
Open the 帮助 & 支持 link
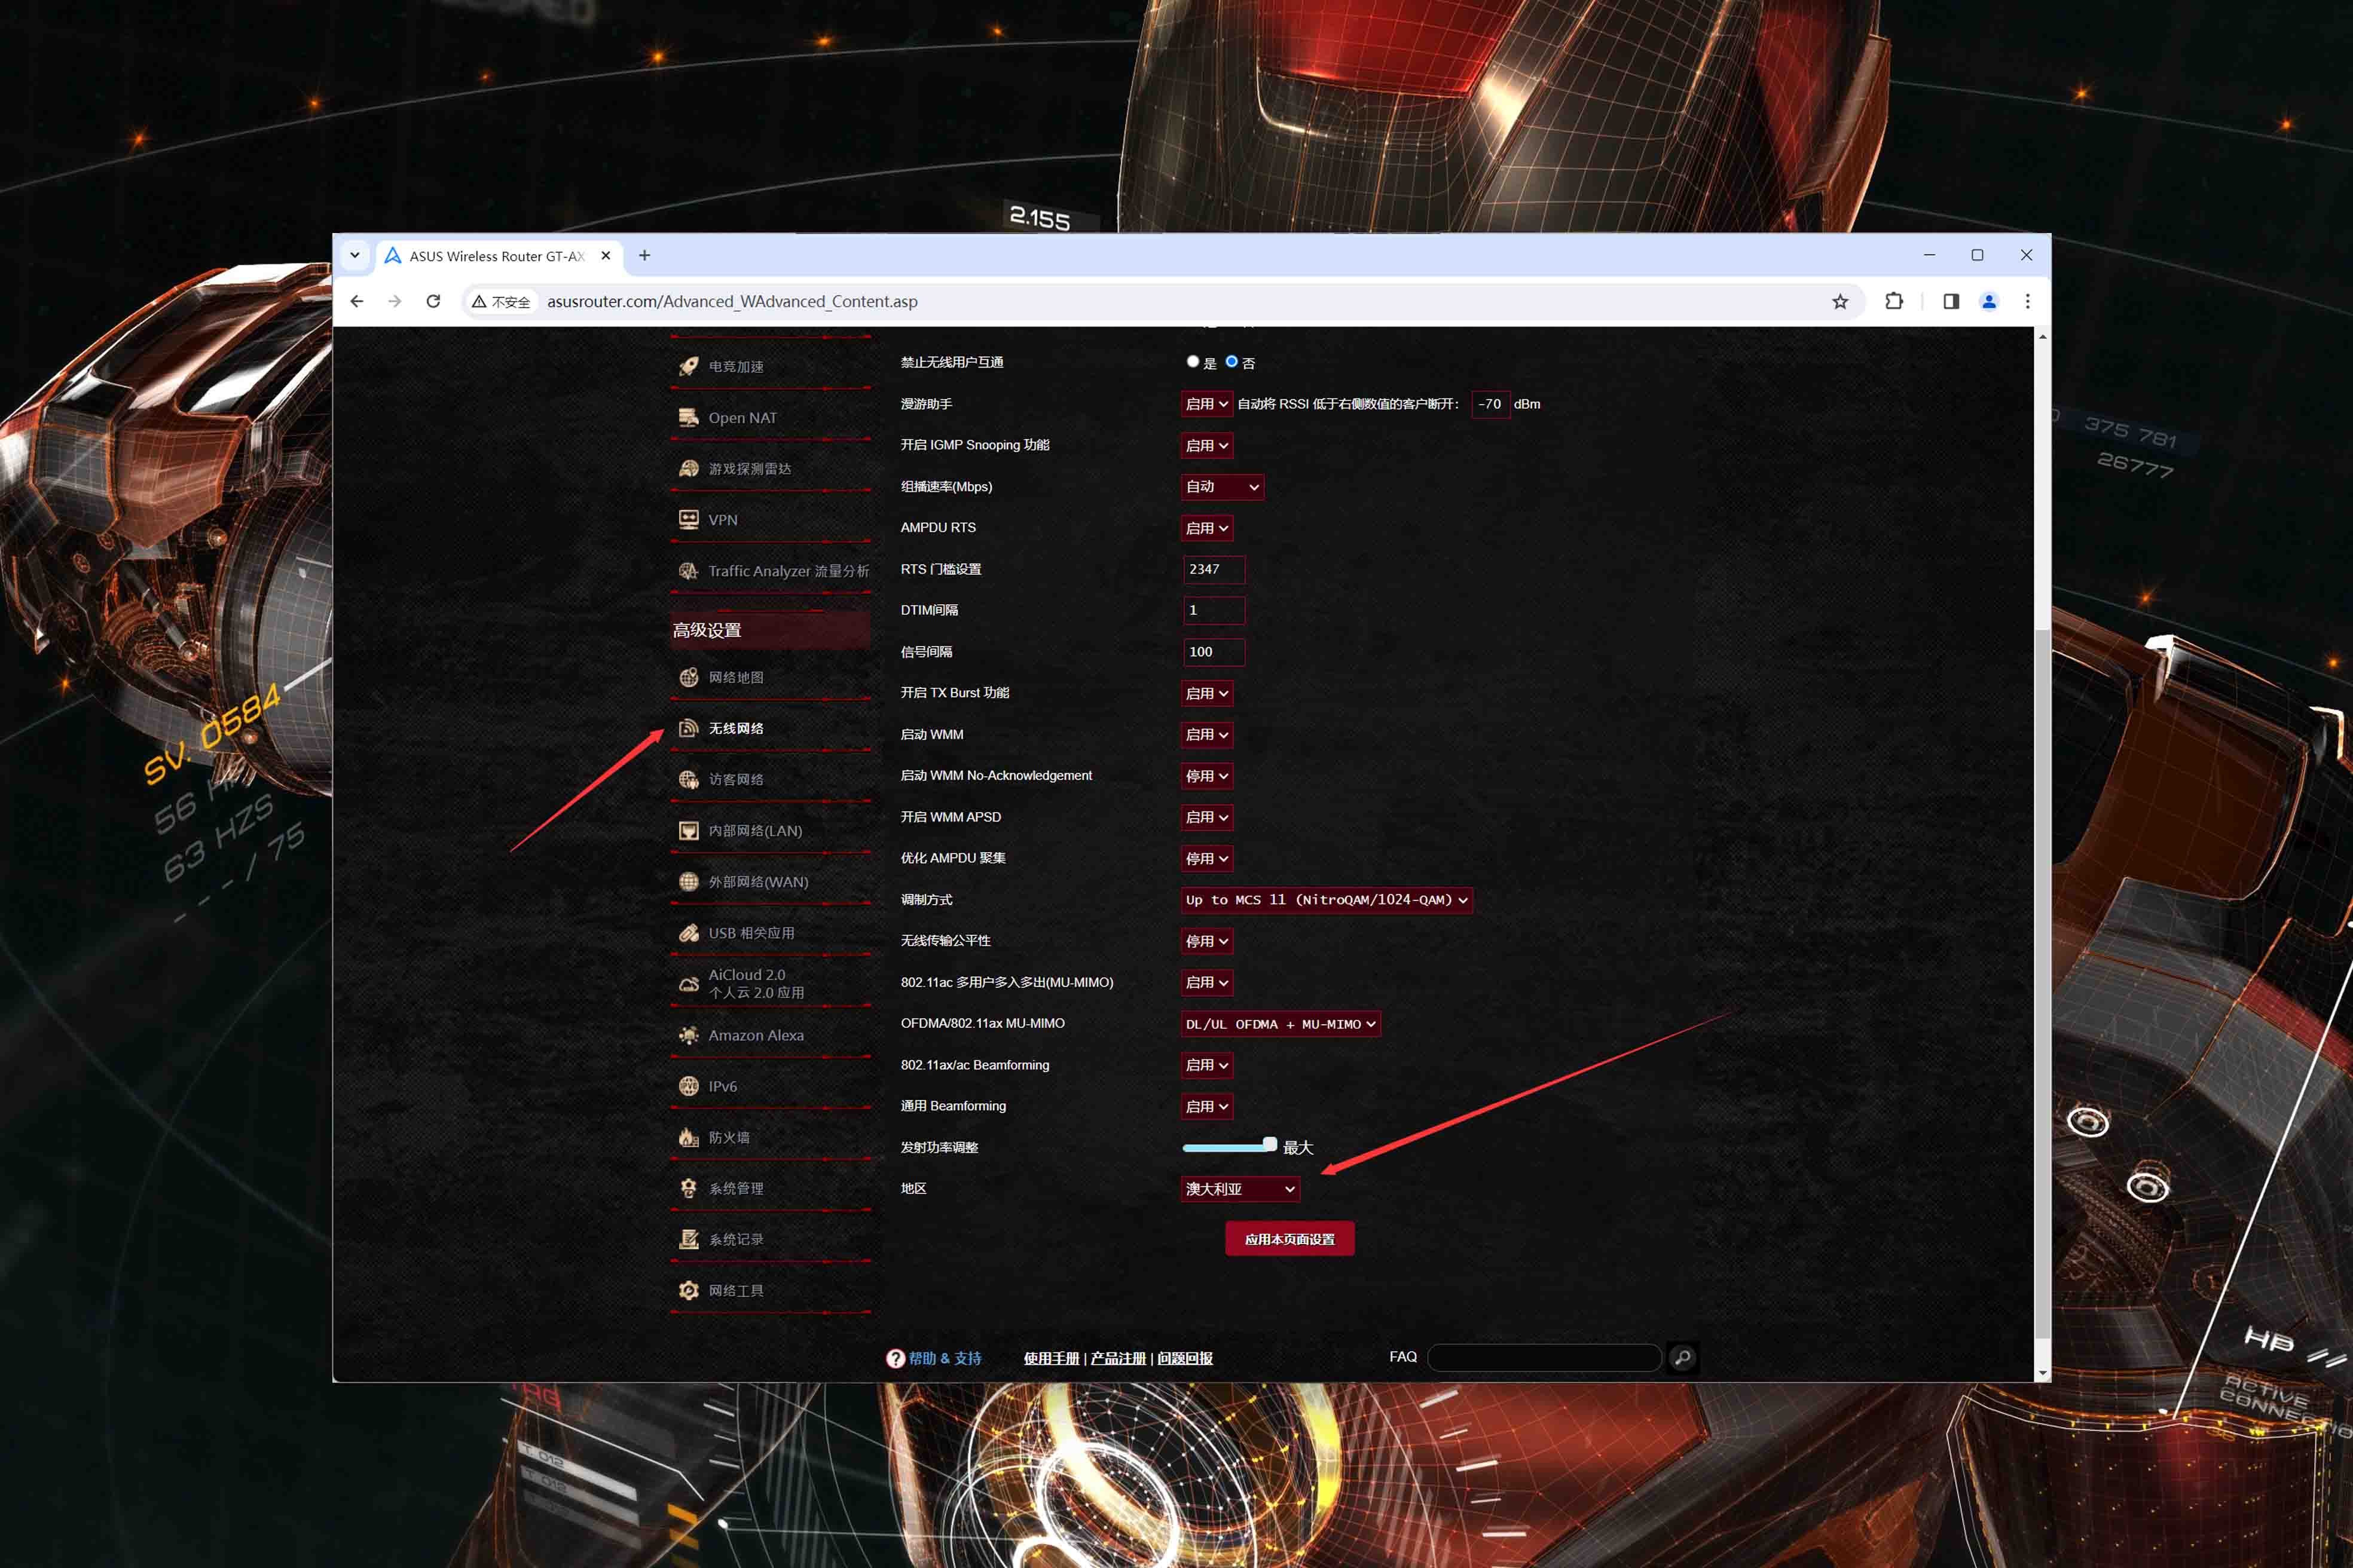pyautogui.click(x=945, y=1359)
